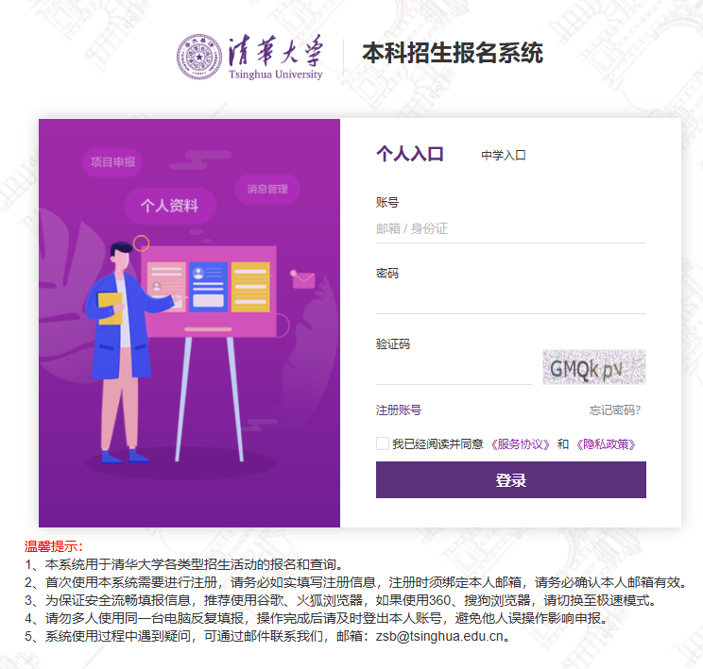Click the envelope icon in the illustration
The image size is (703, 669).
[303, 279]
